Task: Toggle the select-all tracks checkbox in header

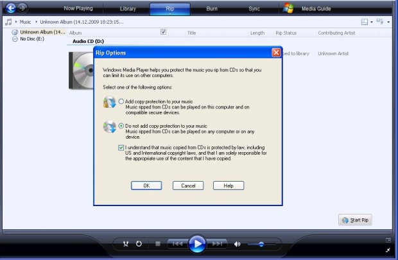Action: [x=164, y=32]
